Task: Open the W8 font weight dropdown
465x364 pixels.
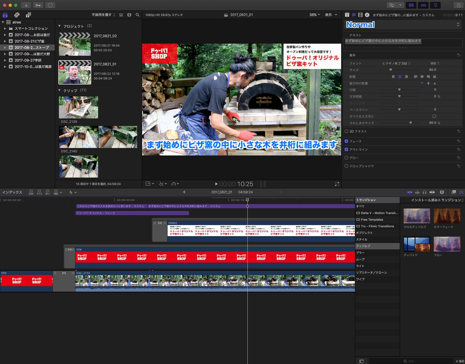Action: tap(435, 63)
